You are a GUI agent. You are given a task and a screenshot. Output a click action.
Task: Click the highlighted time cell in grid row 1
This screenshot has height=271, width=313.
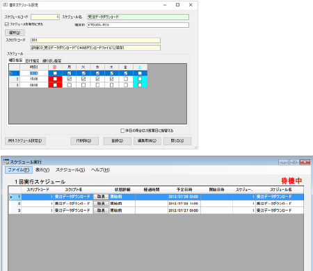tap(34, 73)
